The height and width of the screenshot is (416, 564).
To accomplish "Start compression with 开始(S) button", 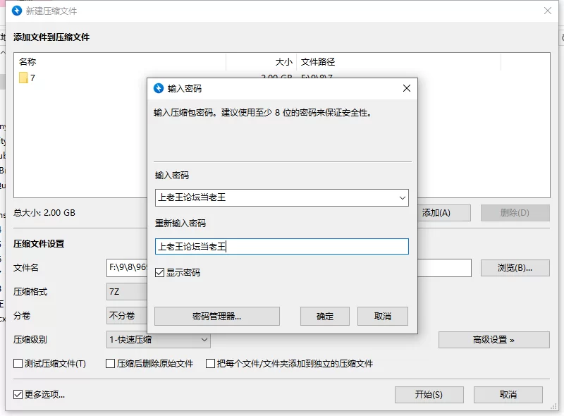I will coord(429,395).
